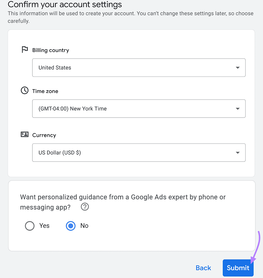
Task: Click the currency card icon beside Currency
Action: coord(24,134)
